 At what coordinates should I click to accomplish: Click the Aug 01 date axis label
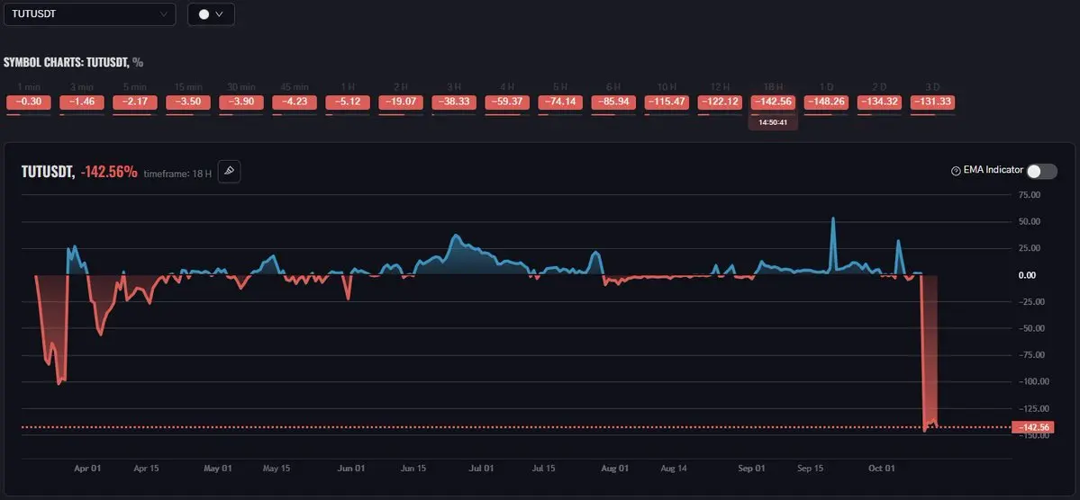[x=614, y=469]
